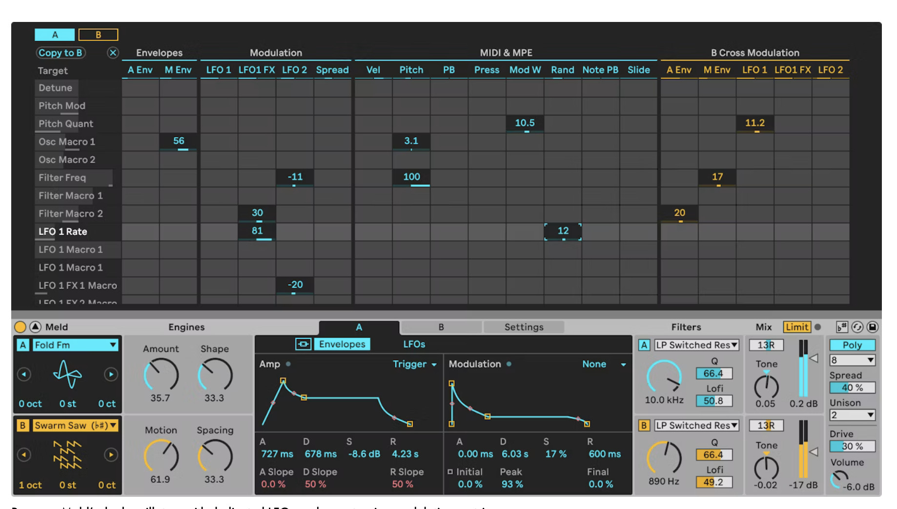
Task: Click engine B mix level triangle handle
Action: coord(814,451)
